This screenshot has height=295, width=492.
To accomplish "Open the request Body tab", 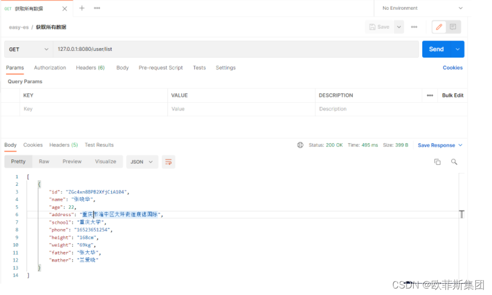I will click(123, 68).
